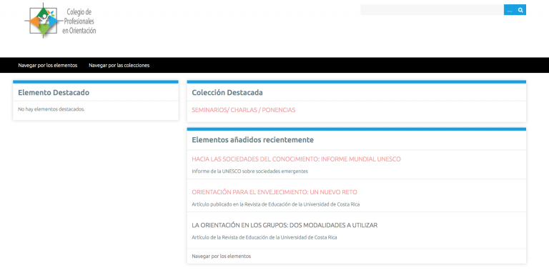Click the magnifying glass search icon
The width and height of the screenshot is (549, 270).
(x=520, y=10)
